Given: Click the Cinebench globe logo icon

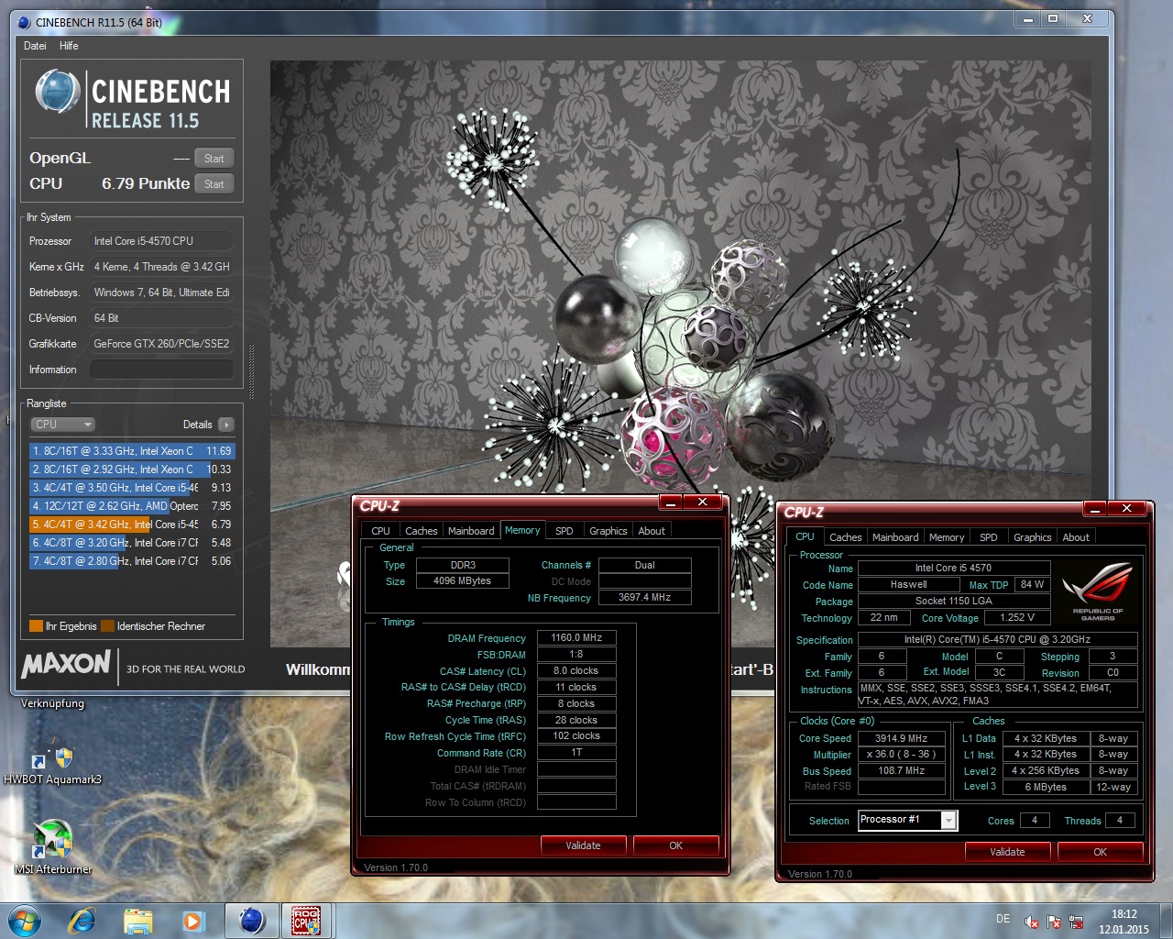Looking at the screenshot, I should (x=57, y=92).
